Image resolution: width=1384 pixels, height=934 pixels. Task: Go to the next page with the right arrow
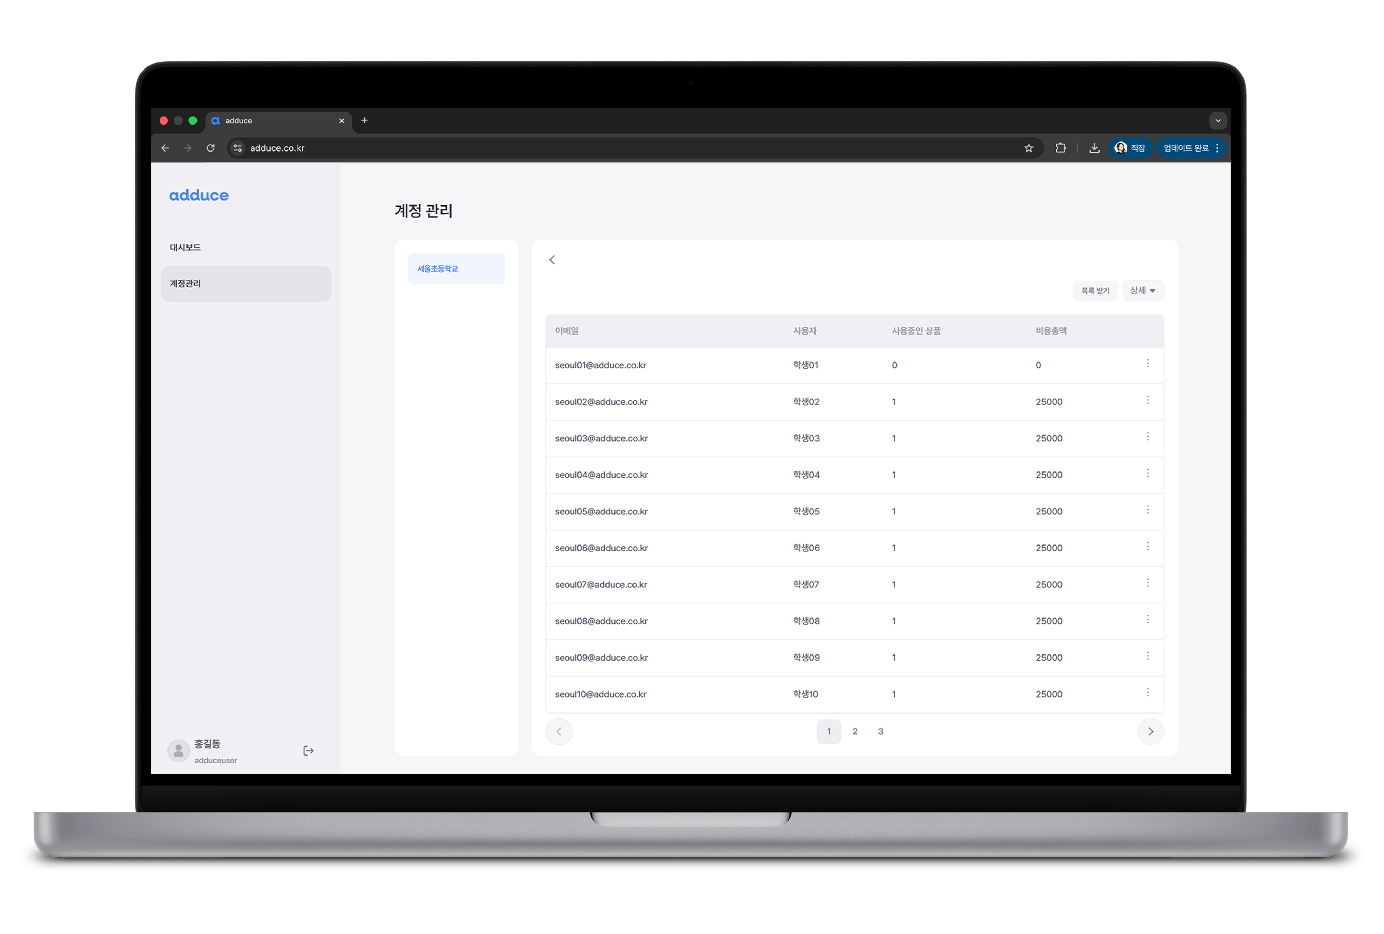(1150, 732)
